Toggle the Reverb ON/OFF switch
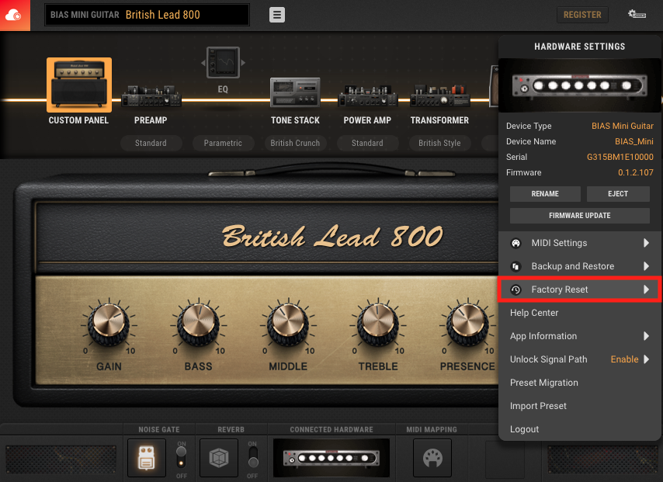 click(253, 458)
